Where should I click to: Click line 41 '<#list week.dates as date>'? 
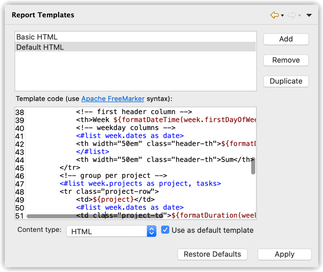[x=130, y=136]
